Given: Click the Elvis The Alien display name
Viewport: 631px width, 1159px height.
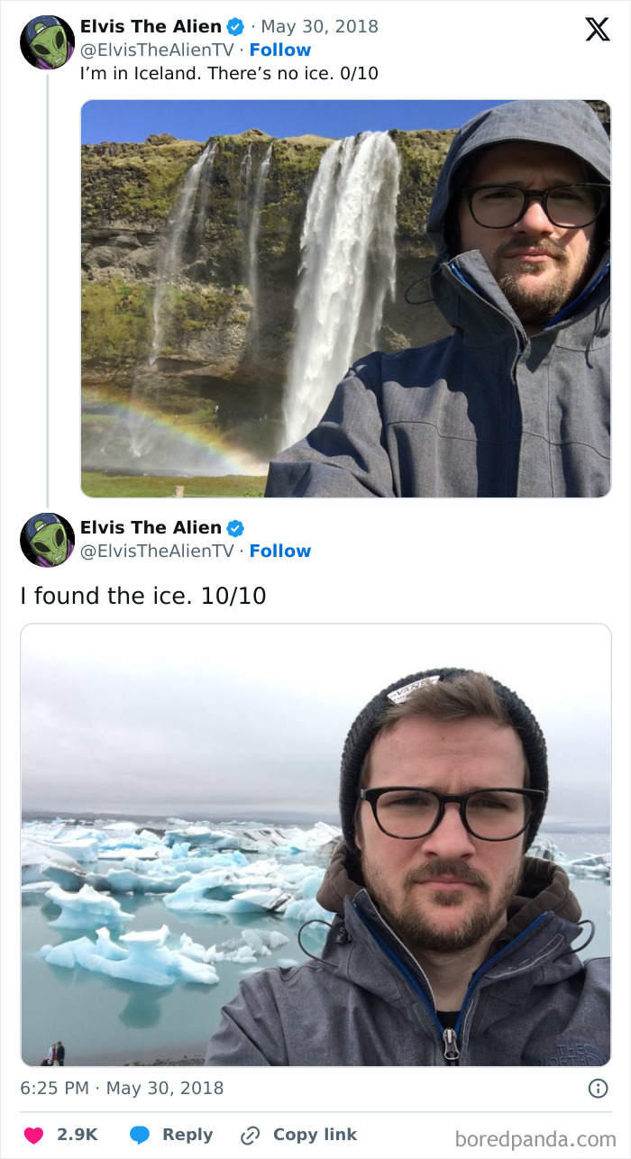Looking at the screenshot, I should click(151, 26).
